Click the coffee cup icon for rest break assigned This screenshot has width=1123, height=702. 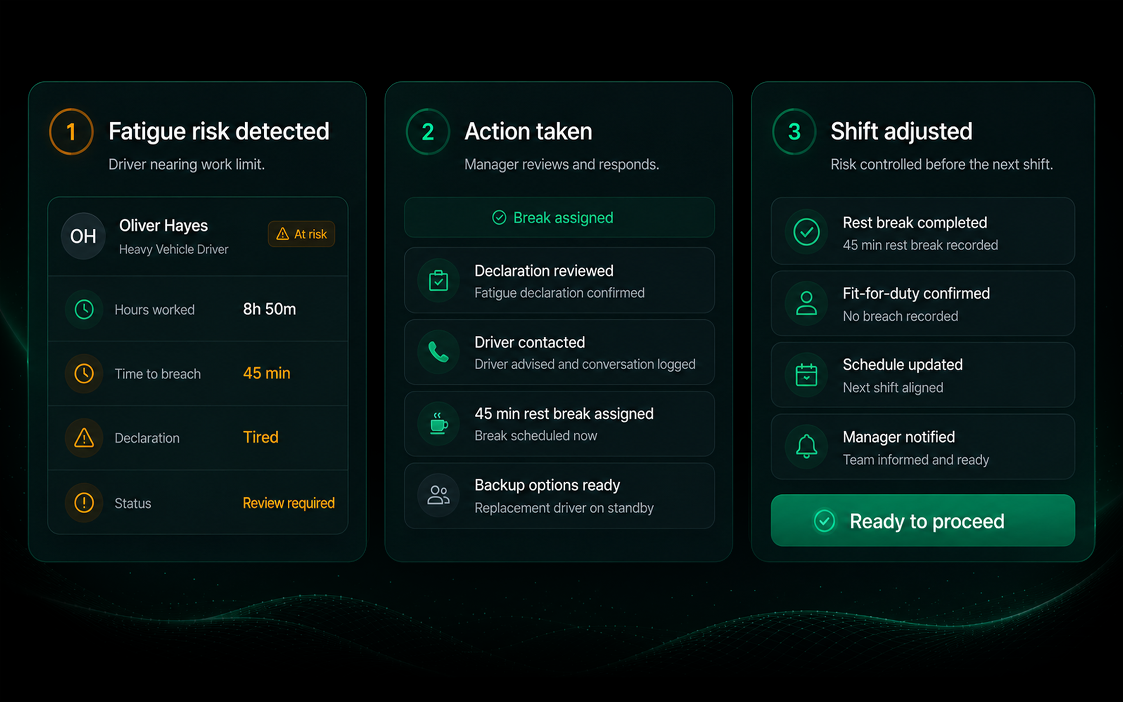438,423
